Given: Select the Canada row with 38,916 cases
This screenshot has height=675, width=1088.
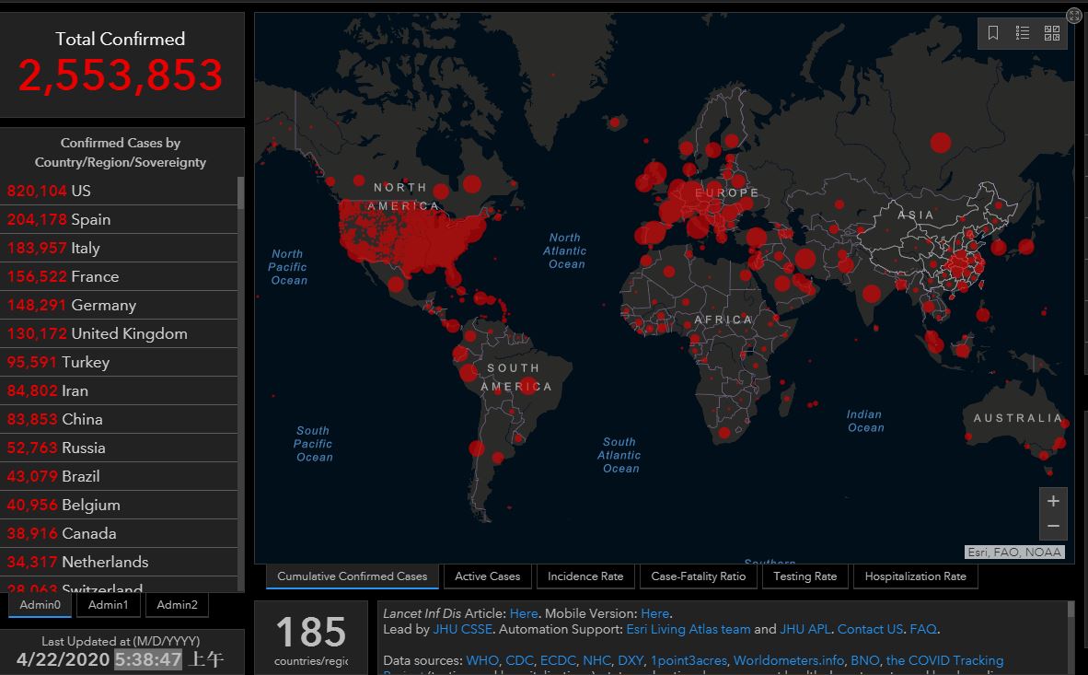Looking at the screenshot, I should pyautogui.click(x=119, y=533).
